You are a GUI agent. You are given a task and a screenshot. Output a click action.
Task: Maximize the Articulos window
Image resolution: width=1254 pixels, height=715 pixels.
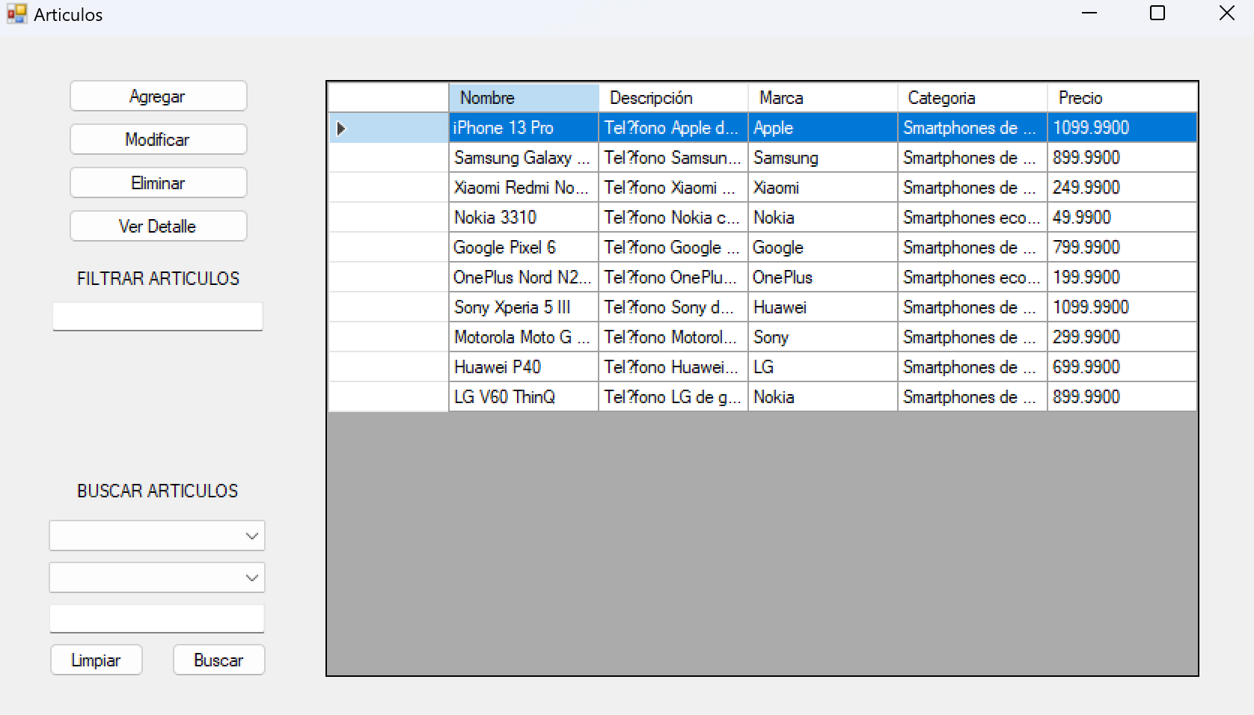[1157, 13]
